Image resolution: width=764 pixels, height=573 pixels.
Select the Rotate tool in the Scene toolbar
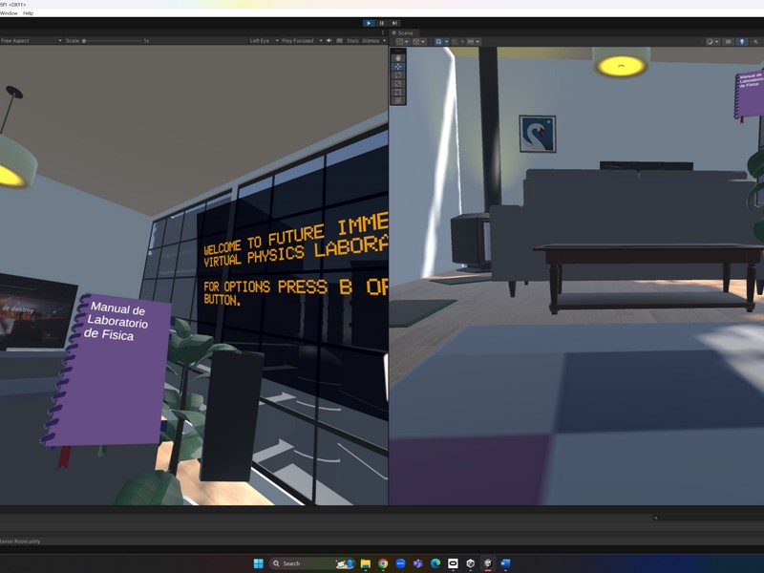click(397, 75)
